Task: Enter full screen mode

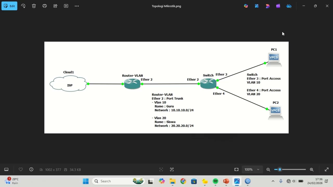Action: point(326,170)
